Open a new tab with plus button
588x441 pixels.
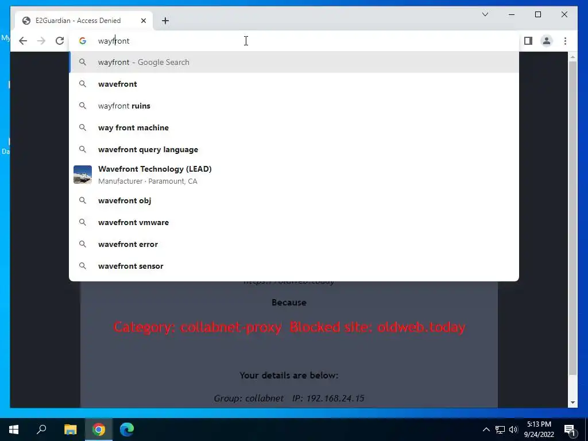(165, 21)
